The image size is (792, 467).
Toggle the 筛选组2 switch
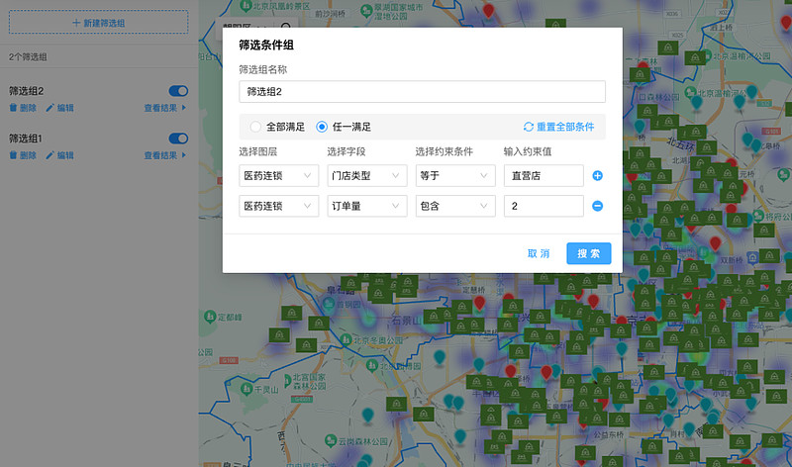coord(178,91)
